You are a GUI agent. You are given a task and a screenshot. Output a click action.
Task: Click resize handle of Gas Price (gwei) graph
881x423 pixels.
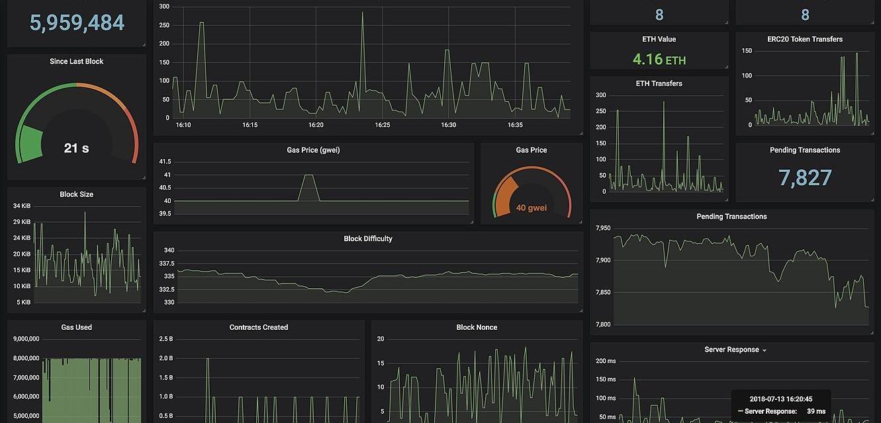click(x=471, y=221)
